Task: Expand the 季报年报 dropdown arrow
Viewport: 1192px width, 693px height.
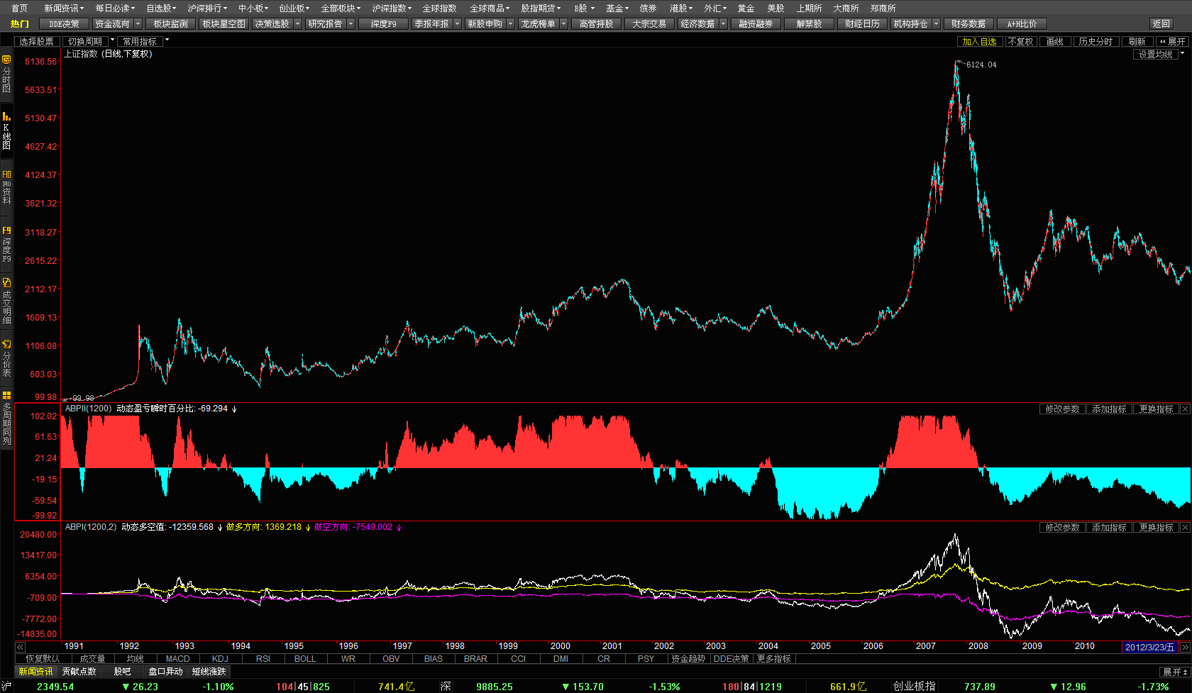Action: pyautogui.click(x=457, y=24)
